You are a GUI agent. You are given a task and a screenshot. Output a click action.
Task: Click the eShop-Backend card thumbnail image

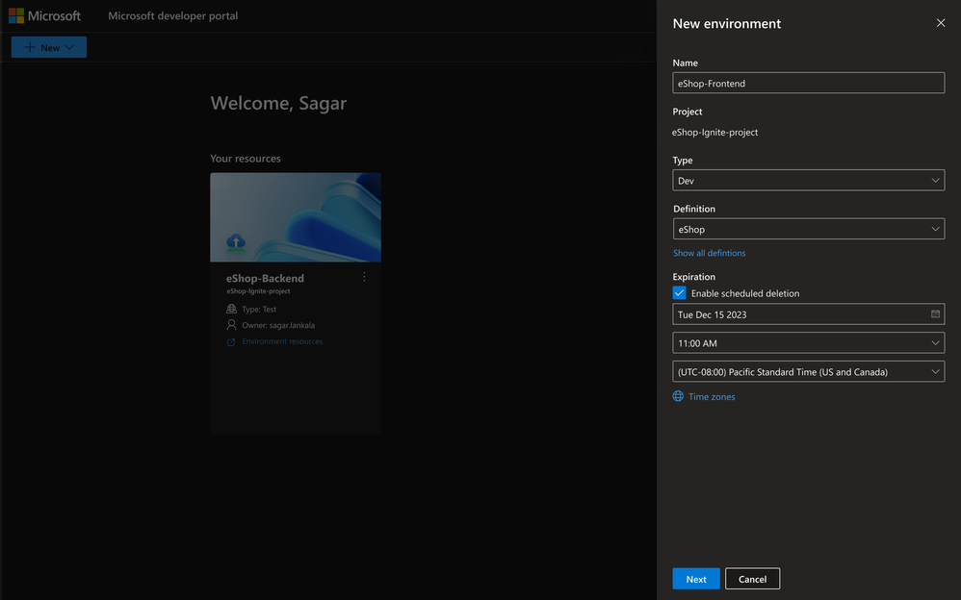(296, 217)
